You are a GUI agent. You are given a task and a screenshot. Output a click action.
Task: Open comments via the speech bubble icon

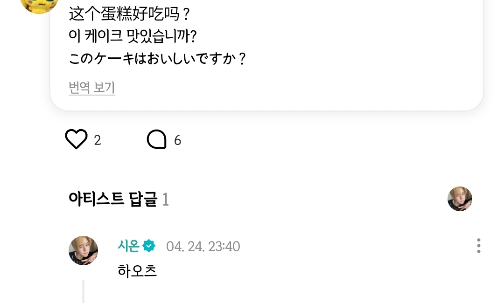[x=157, y=140]
